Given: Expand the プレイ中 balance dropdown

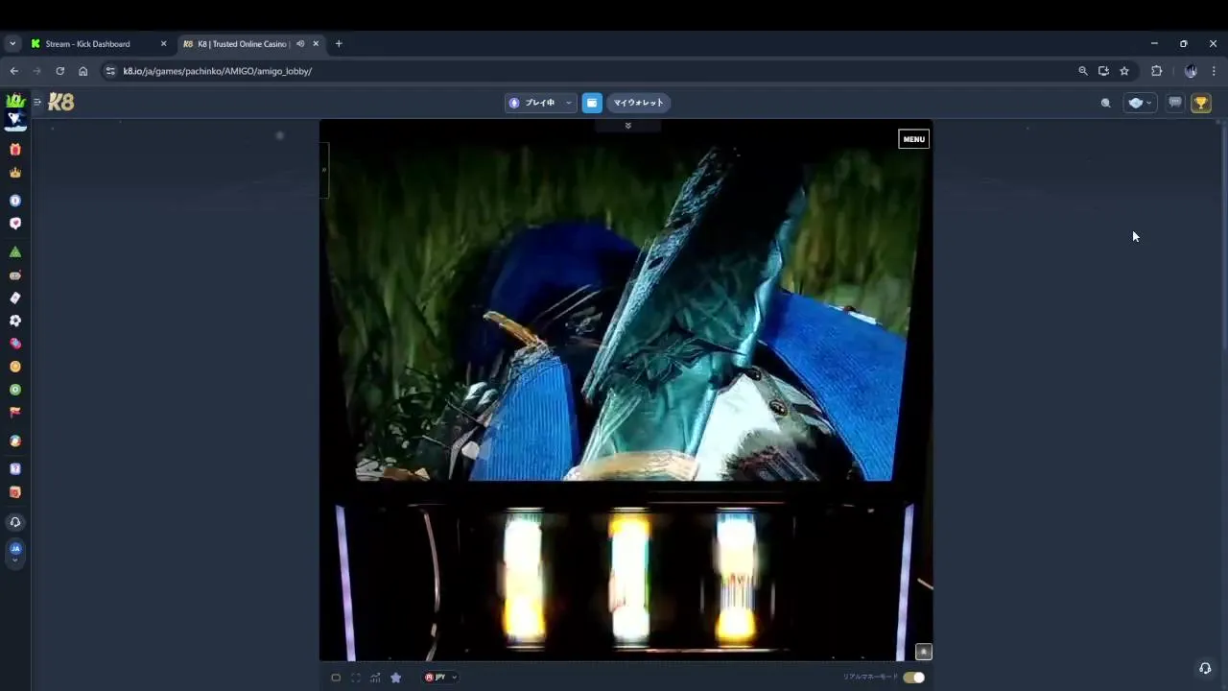Looking at the screenshot, I should point(540,103).
